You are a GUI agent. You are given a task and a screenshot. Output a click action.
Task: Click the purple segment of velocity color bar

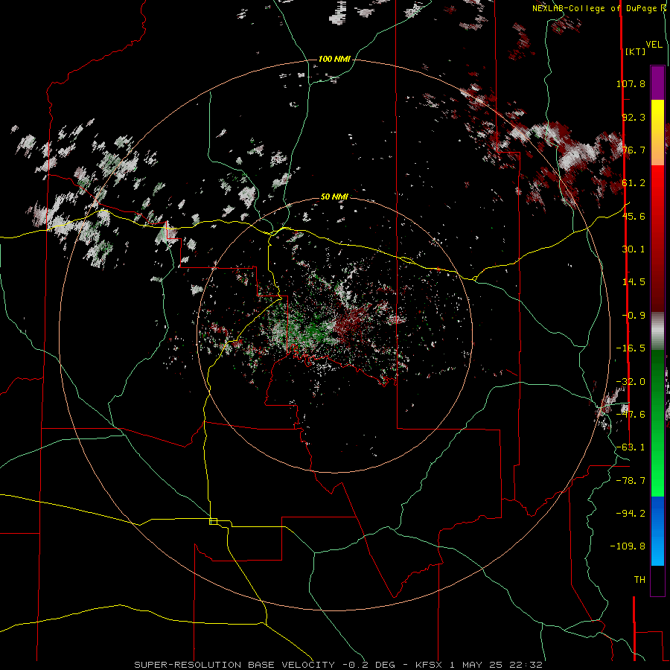pyautogui.click(x=657, y=83)
